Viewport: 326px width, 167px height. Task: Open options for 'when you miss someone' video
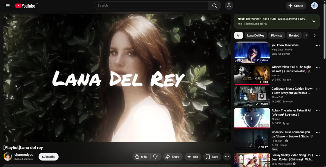pyautogui.click(x=318, y=133)
